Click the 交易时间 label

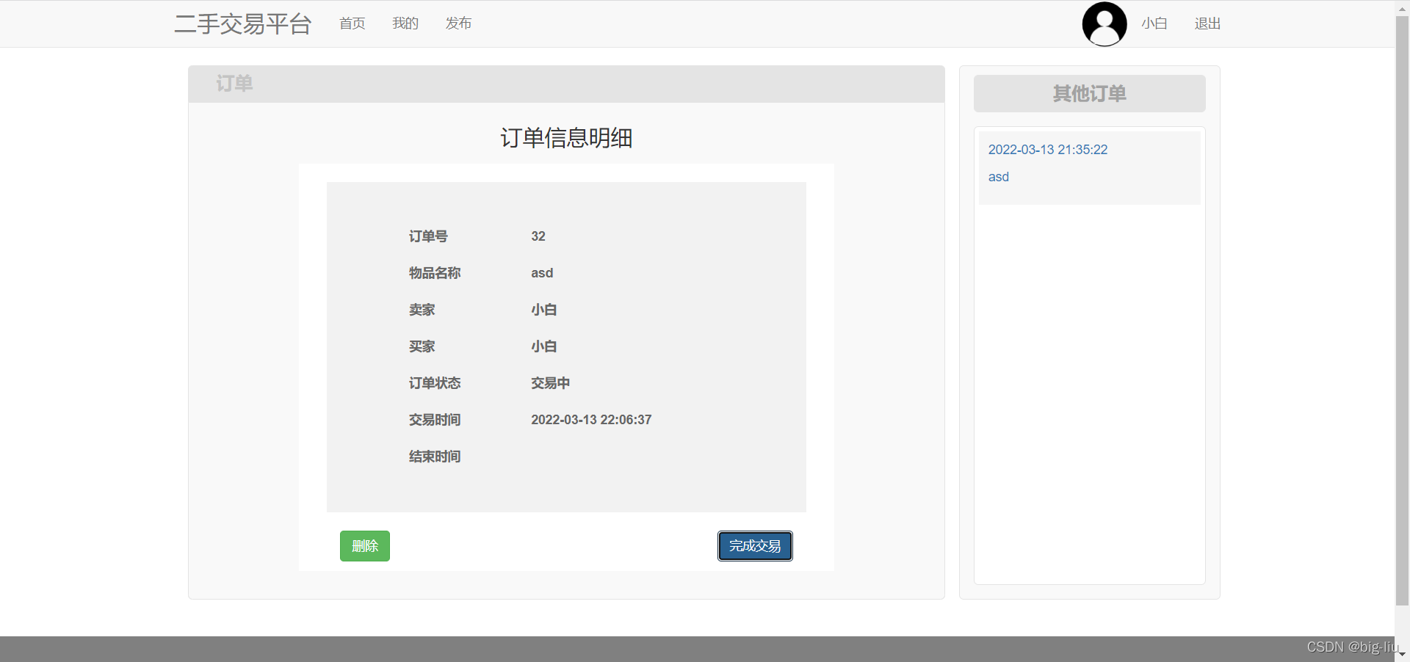pos(435,420)
